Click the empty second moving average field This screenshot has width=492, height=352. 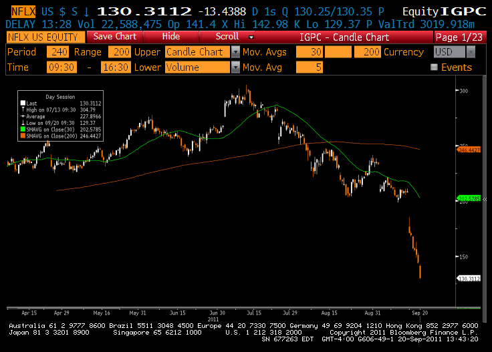[x=338, y=52]
